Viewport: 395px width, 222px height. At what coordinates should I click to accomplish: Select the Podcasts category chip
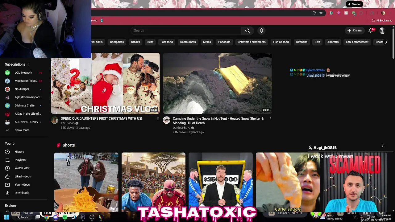(224, 42)
